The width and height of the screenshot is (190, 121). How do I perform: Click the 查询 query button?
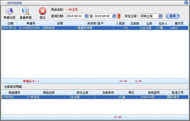pyautogui.click(x=173, y=16)
